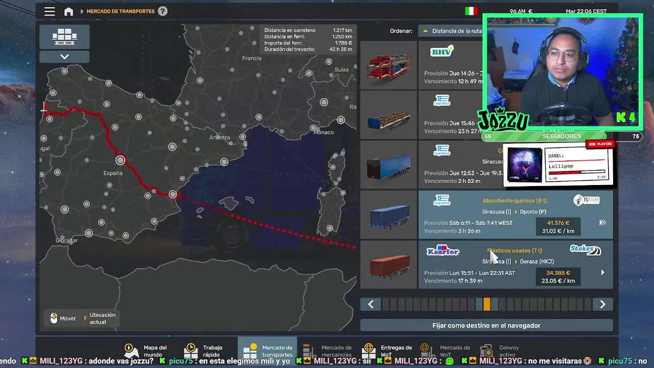
Task: Select the blue curtain-side trailer thumbnail
Action: (389, 165)
